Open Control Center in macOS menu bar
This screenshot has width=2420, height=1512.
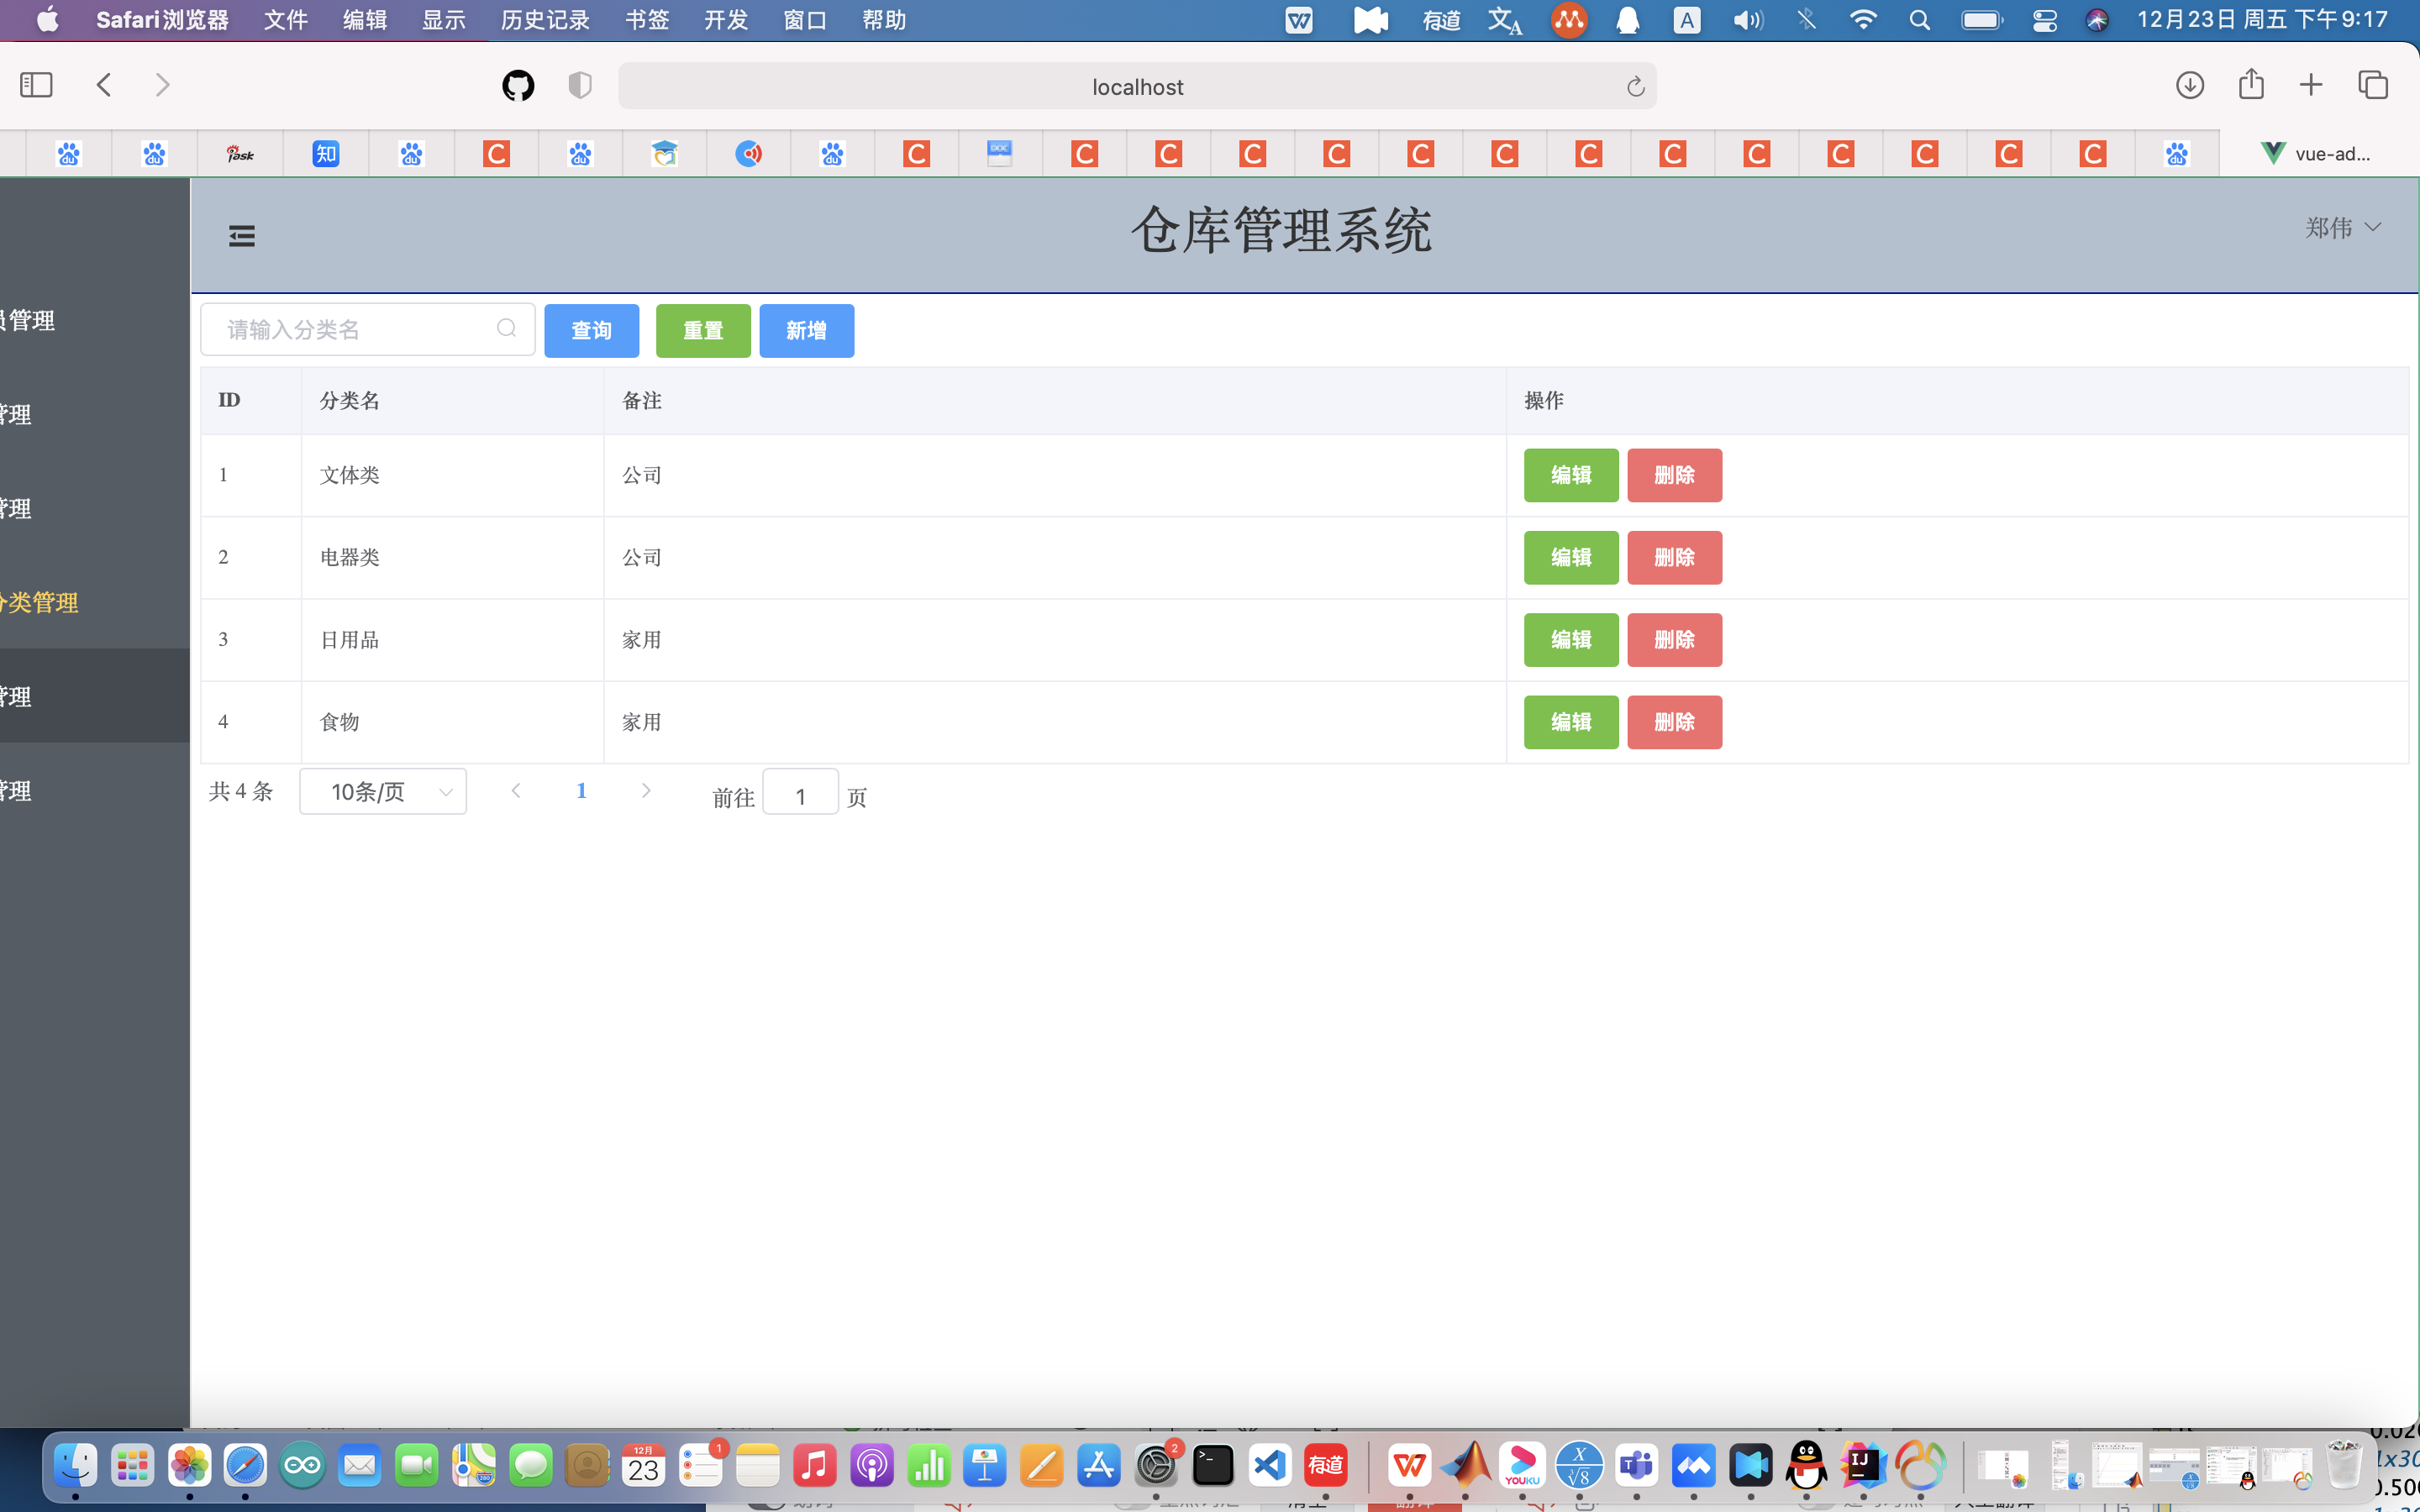2044,20
